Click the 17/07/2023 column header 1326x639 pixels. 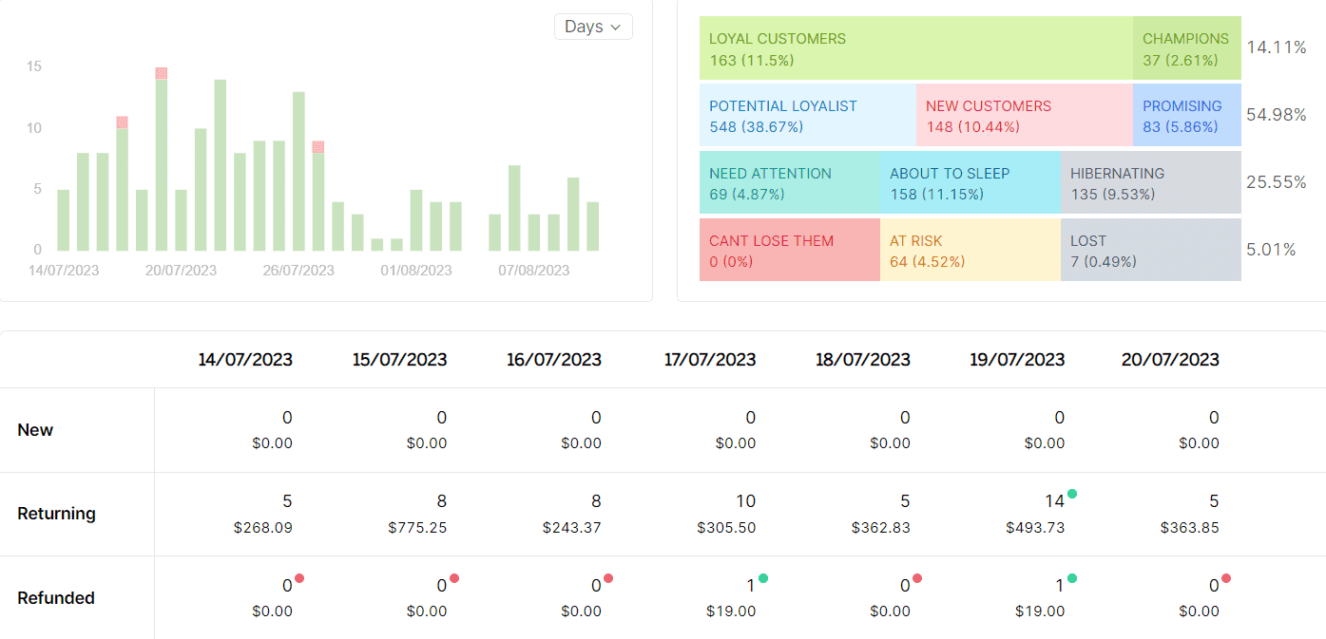pos(709,360)
